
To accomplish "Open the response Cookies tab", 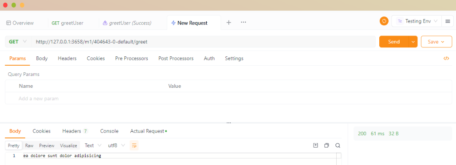I will tap(42, 131).
